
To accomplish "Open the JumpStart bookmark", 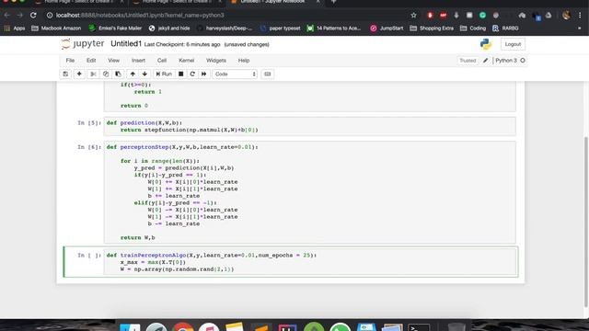I will [x=387, y=29].
